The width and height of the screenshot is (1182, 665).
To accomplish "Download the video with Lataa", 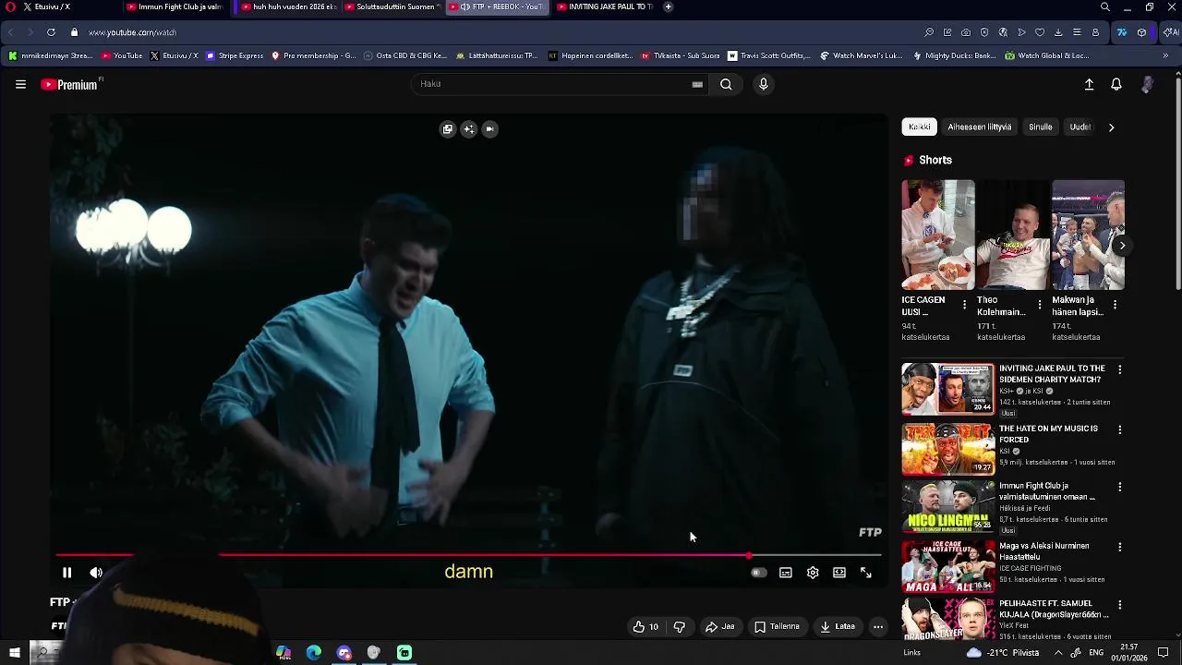I will click(x=838, y=626).
